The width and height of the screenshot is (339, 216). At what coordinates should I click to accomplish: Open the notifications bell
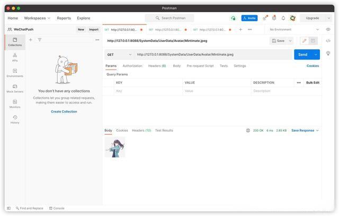(x=283, y=18)
